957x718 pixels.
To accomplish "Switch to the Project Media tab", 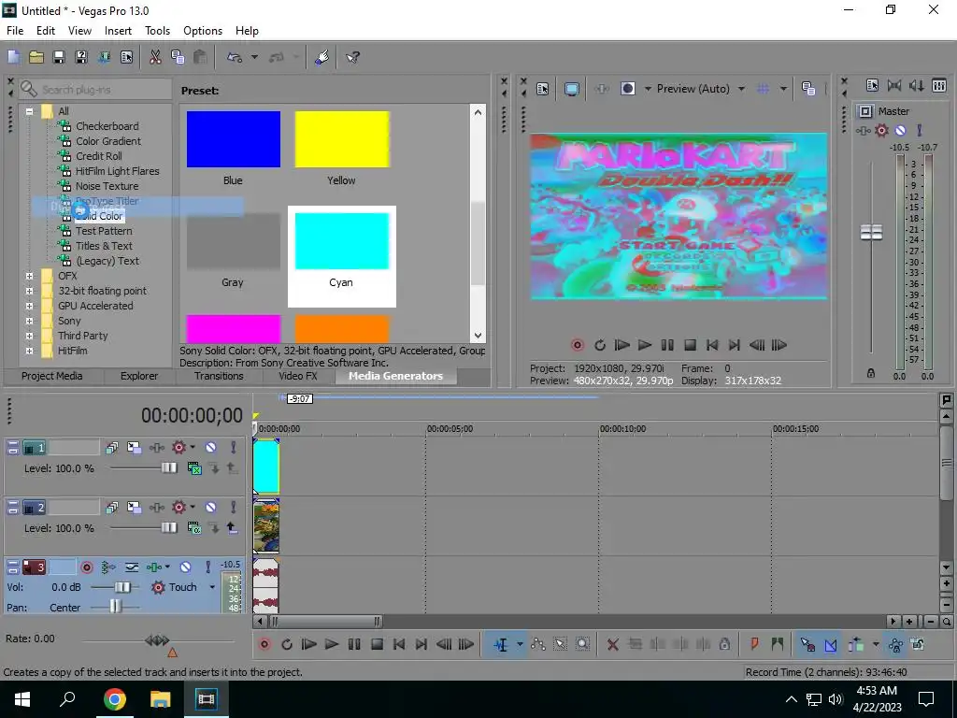I will coord(52,376).
